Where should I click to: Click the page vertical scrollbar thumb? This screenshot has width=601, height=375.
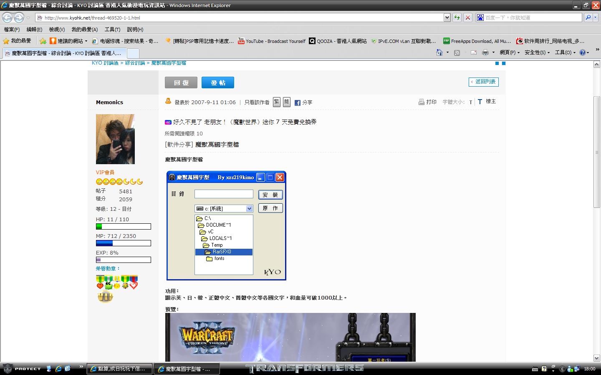pyautogui.click(x=596, y=152)
